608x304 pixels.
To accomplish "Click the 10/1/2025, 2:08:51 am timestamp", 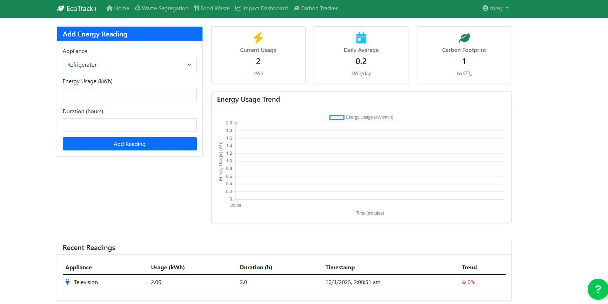I will coord(353,282).
